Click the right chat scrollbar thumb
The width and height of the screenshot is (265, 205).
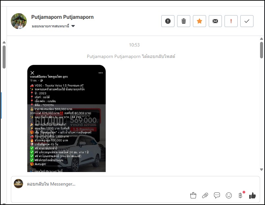pyautogui.click(x=261, y=50)
